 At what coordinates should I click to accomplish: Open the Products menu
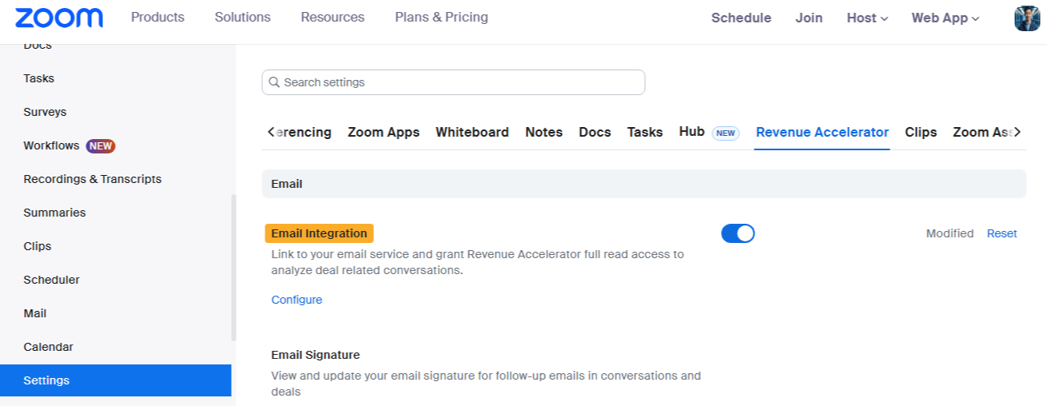coord(157,17)
